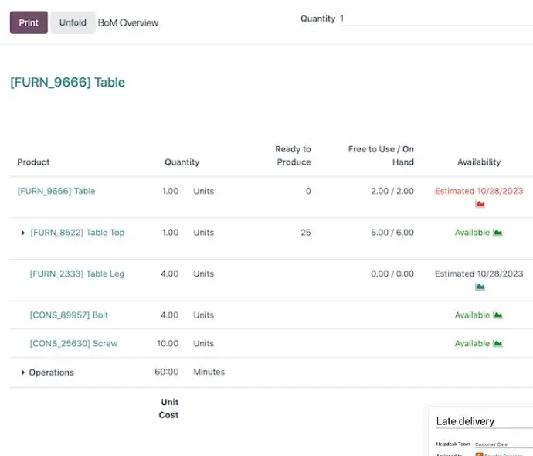The height and width of the screenshot is (456, 533).
Task: Focus the Quantity input field
Action: (436, 19)
